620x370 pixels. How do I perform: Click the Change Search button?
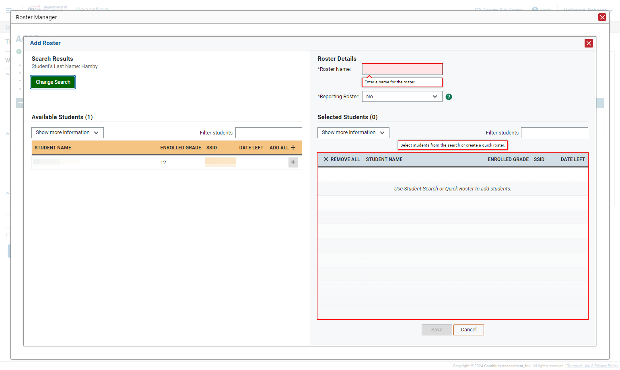pyautogui.click(x=53, y=82)
